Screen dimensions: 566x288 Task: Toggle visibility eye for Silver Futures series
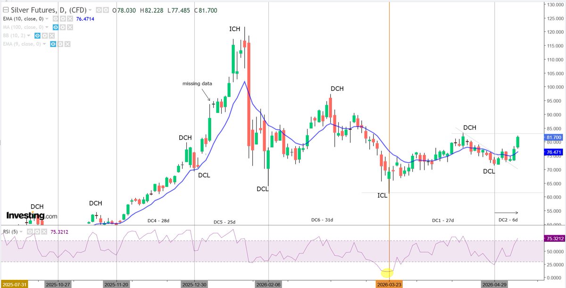[x=99, y=10]
